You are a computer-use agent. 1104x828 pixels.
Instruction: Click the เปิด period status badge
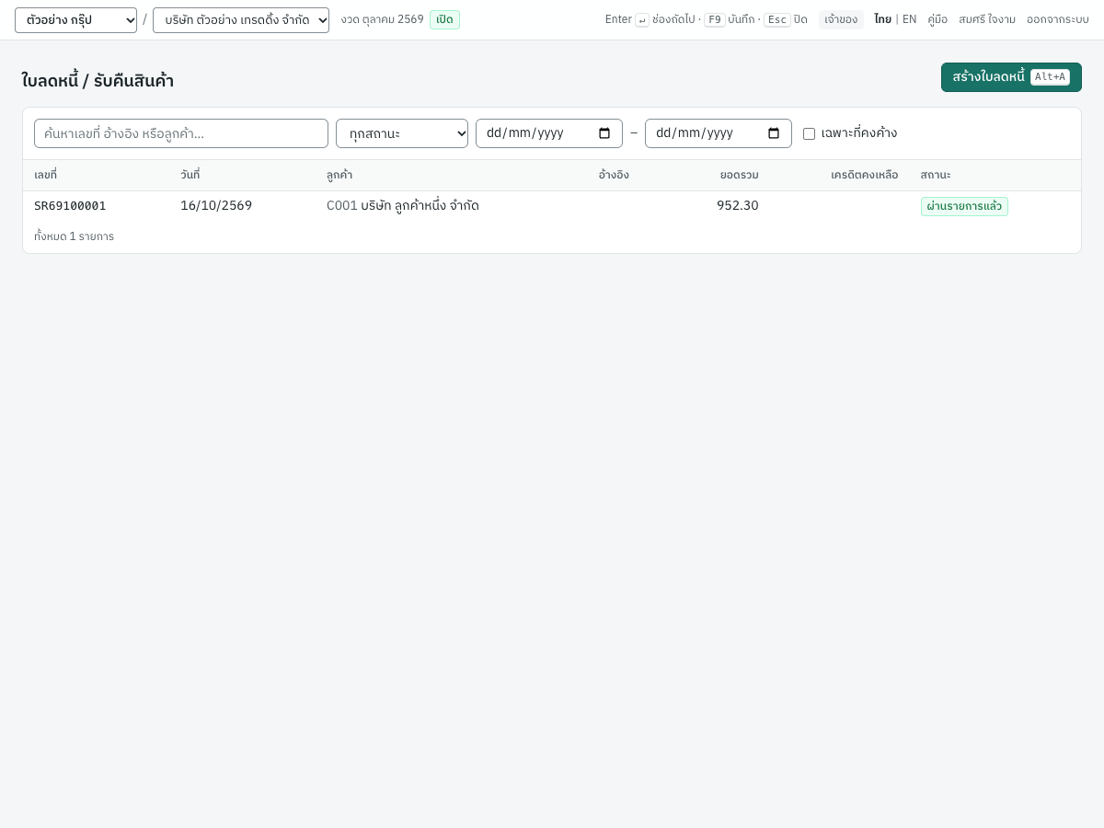(x=444, y=19)
